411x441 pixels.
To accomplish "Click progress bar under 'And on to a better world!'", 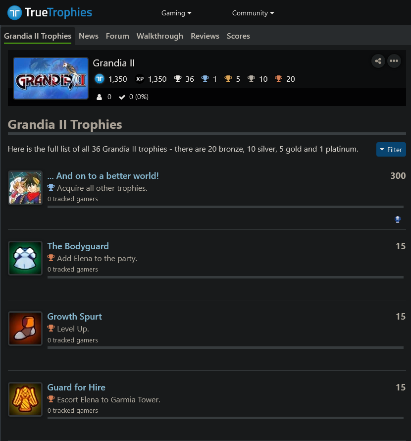I will coord(225,207).
